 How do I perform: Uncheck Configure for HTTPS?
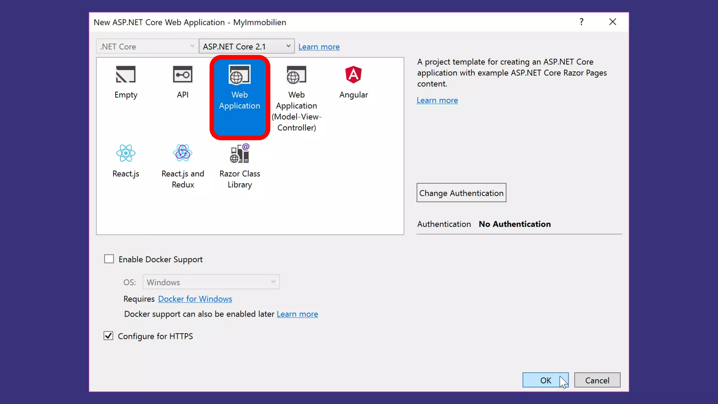coord(108,336)
